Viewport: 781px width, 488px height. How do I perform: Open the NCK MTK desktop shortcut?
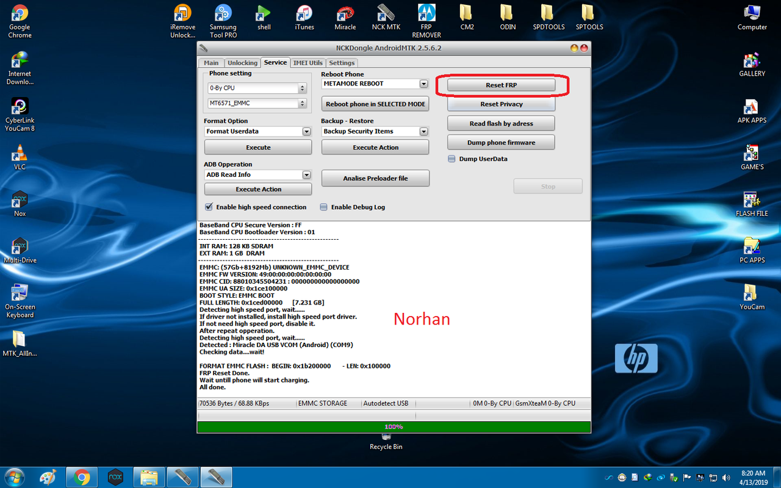[x=386, y=17]
